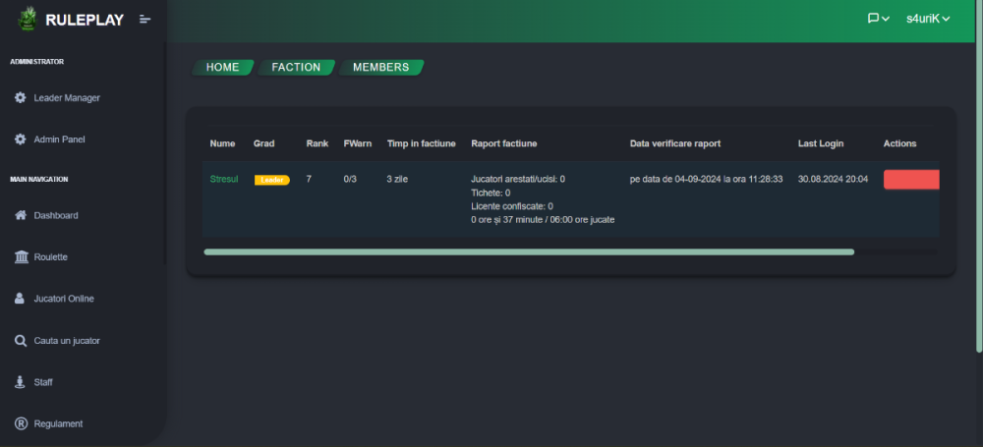The width and height of the screenshot is (983, 447).
Task: Click the Cauta un jucator magnifier icon
Action: (21, 341)
